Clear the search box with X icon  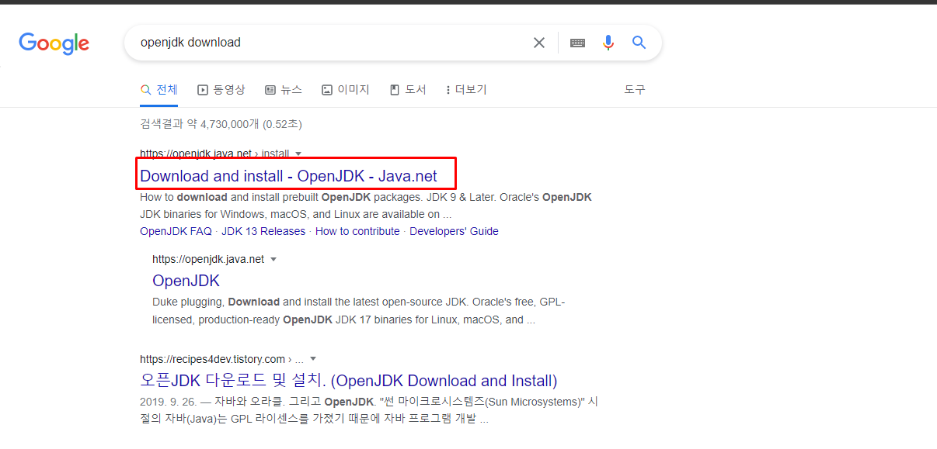tap(538, 43)
